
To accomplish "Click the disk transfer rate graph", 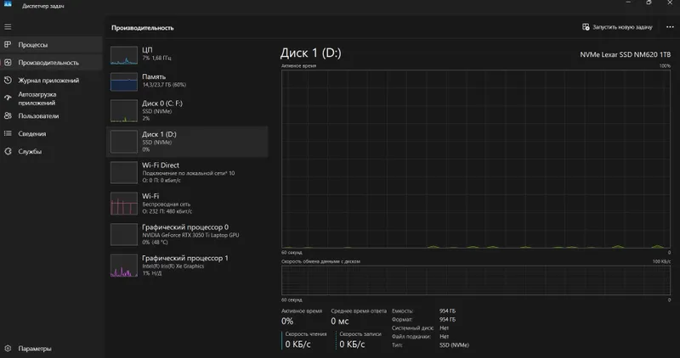I will coord(476,281).
